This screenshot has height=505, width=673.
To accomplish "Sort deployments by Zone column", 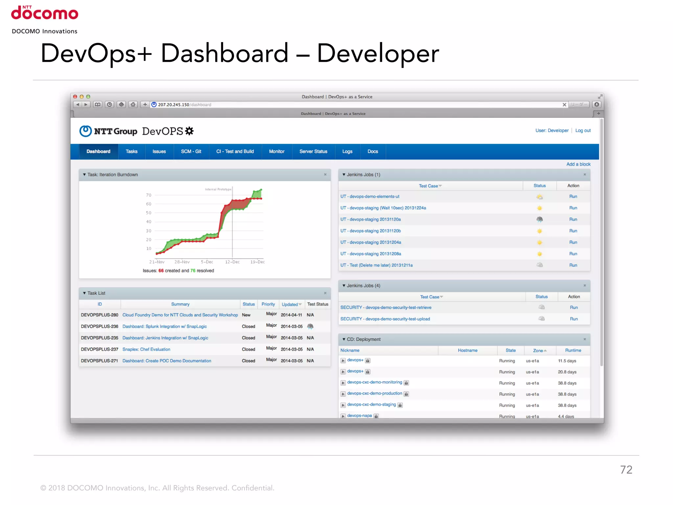I will pyautogui.click(x=540, y=350).
